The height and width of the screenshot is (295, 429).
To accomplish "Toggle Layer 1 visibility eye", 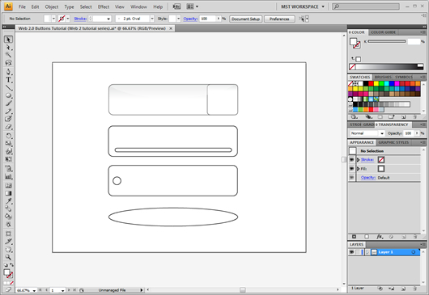I will [x=351, y=252].
